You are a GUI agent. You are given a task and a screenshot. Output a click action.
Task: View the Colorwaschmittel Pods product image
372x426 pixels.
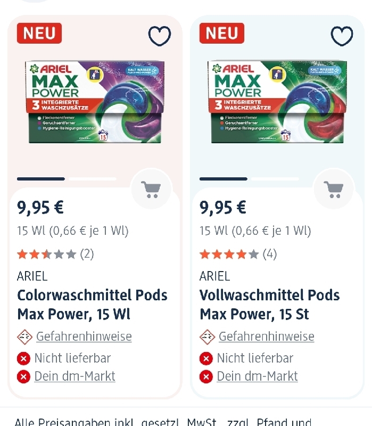point(95,102)
